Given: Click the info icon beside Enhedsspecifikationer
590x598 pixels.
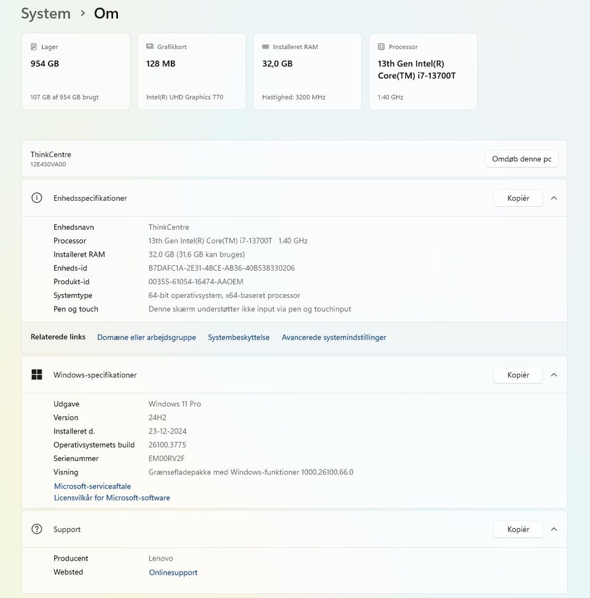Looking at the screenshot, I should coord(37,198).
